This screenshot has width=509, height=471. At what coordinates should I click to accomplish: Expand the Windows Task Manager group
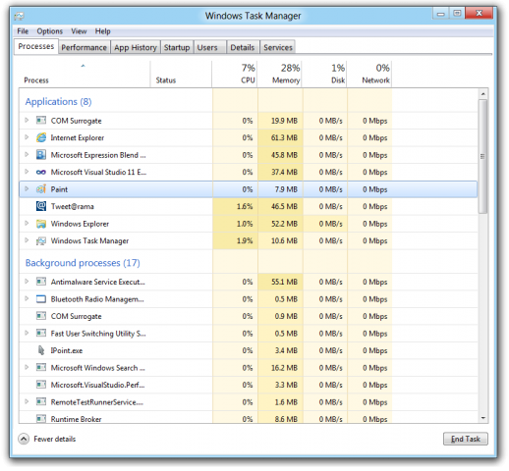coord(27,240)
